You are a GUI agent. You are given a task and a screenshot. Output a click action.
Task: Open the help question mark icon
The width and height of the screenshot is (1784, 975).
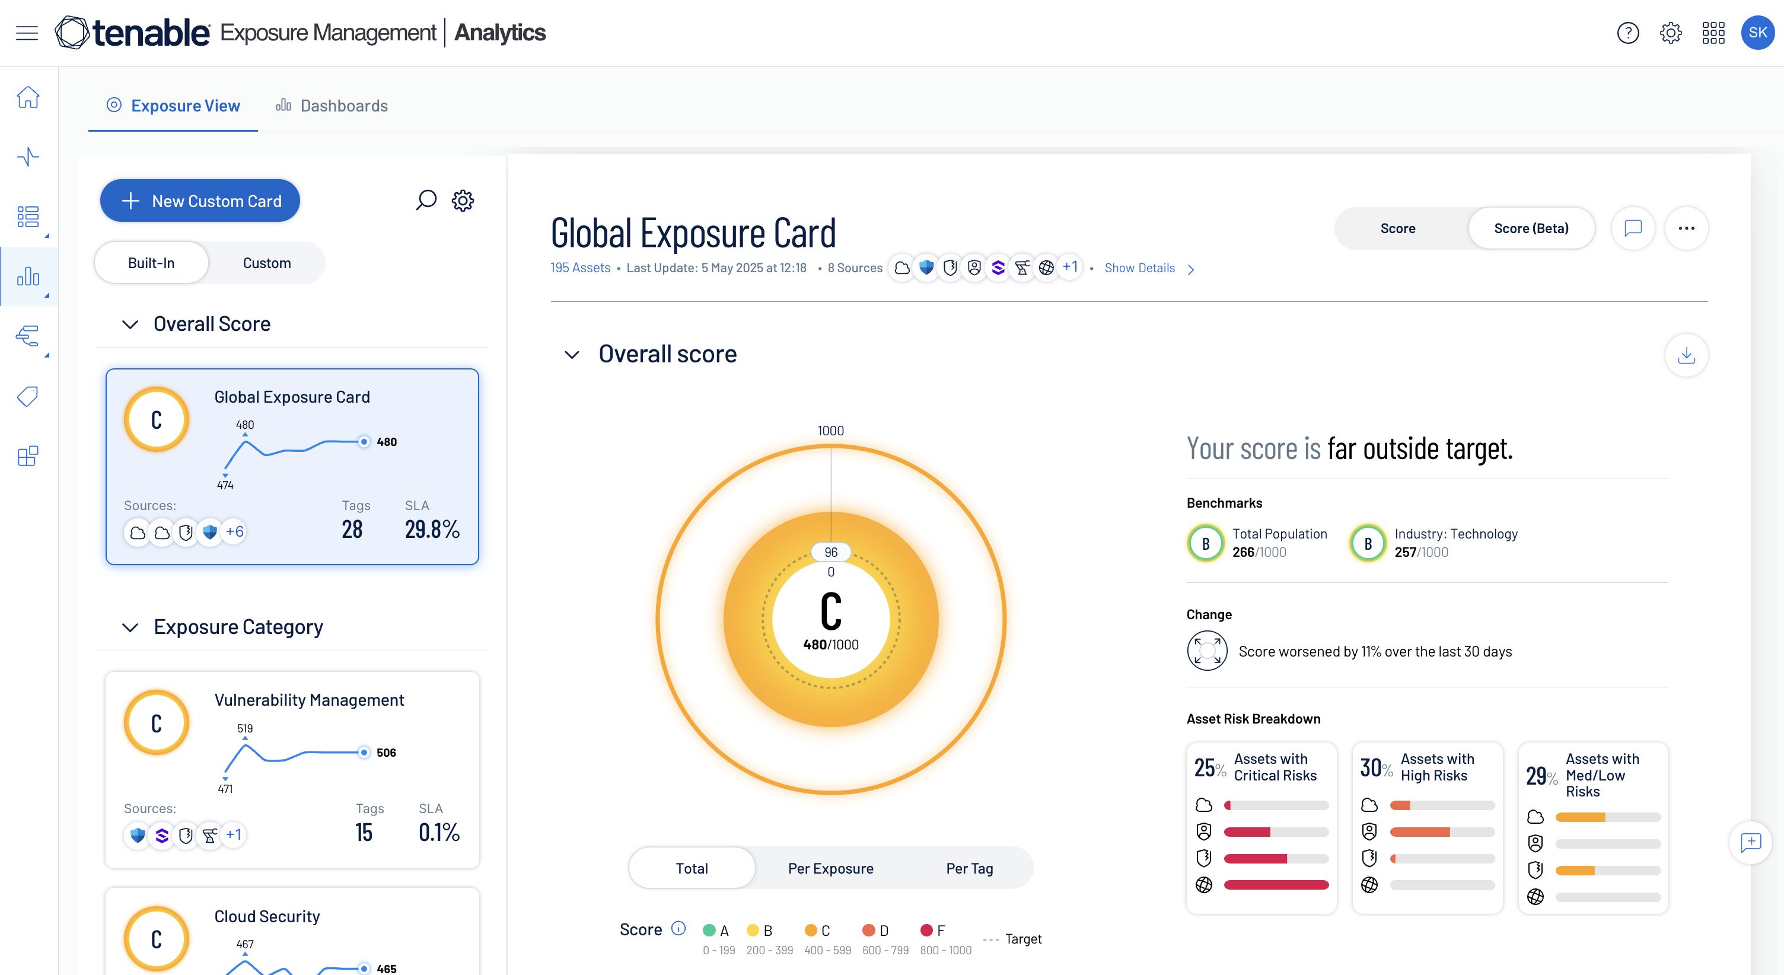pyautogui.click(x=1627, y=33)
